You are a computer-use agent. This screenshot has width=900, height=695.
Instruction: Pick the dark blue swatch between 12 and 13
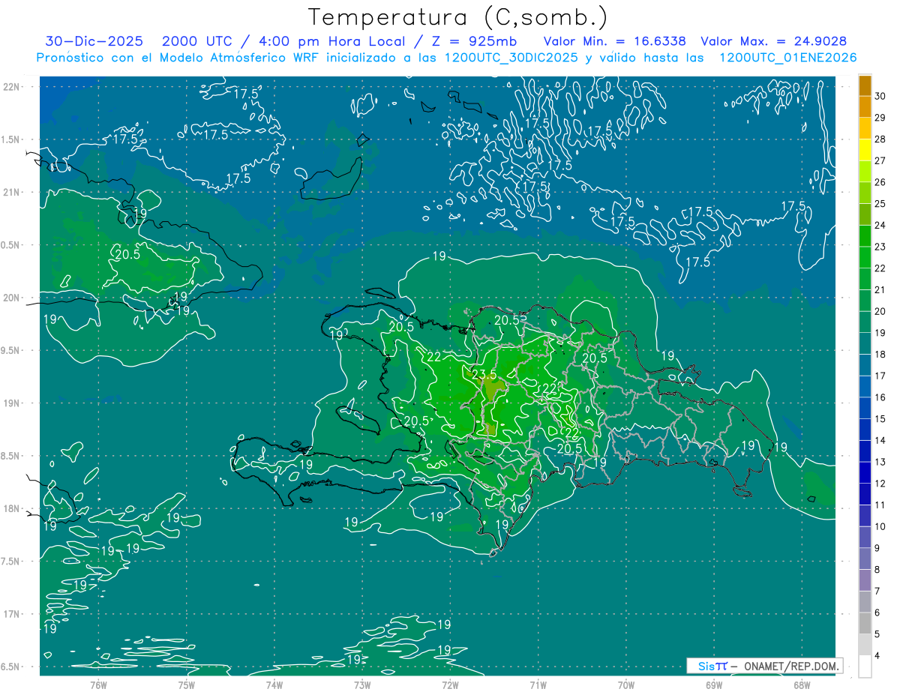[x=865, y=472]
